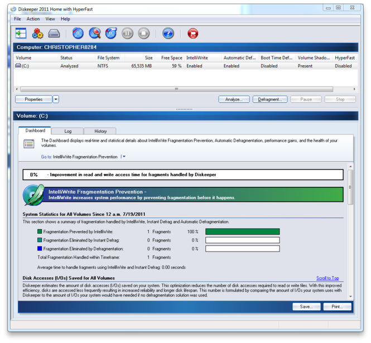Click dashboard scroll down arrow
Image resolution: width=371 pixels, height=343 pixels.
pyautogui.click(x=350, y=296)
